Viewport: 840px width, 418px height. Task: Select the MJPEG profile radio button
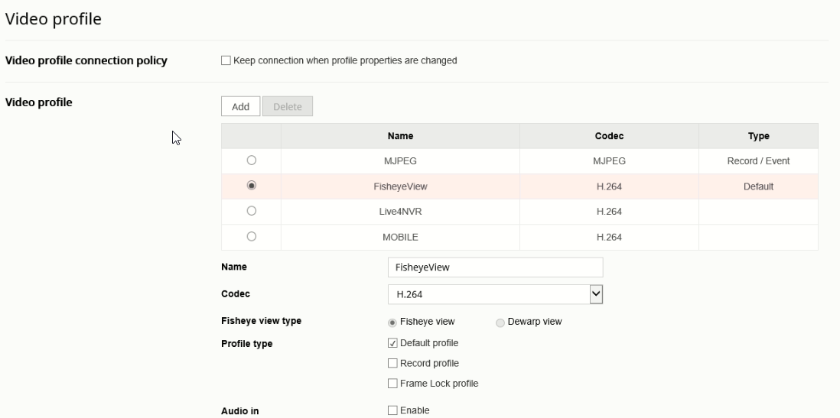(x=251, y=160)
